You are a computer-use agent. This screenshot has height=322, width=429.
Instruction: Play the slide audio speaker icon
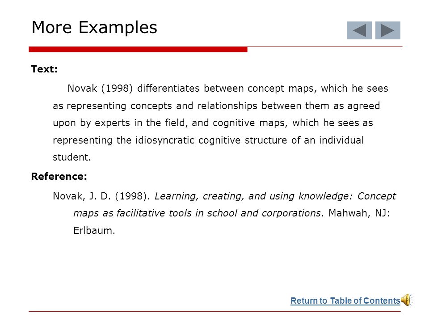pos(407,300)
